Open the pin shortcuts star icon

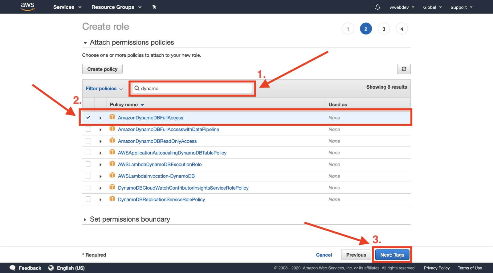coord(154,7)
